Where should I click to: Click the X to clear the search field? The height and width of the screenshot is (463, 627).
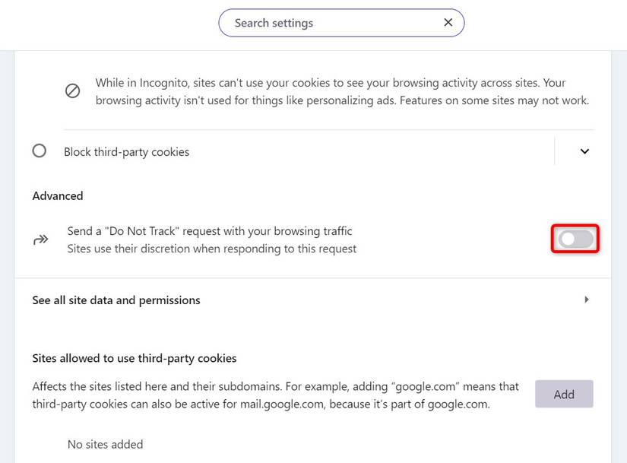[448, 23]
